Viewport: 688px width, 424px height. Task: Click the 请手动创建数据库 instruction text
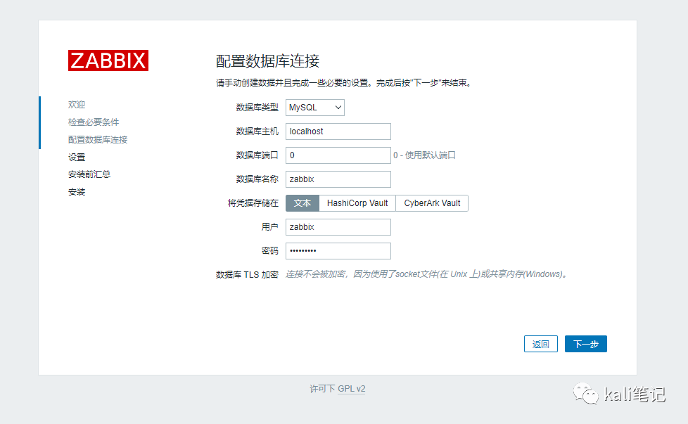(345, 83)
